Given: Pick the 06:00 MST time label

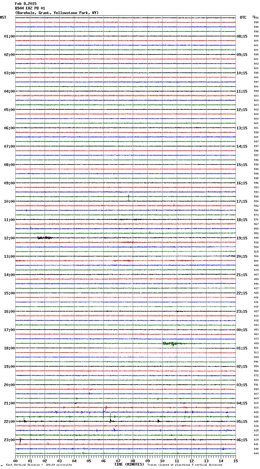Looking at the screenshot, I should point(9,128).
